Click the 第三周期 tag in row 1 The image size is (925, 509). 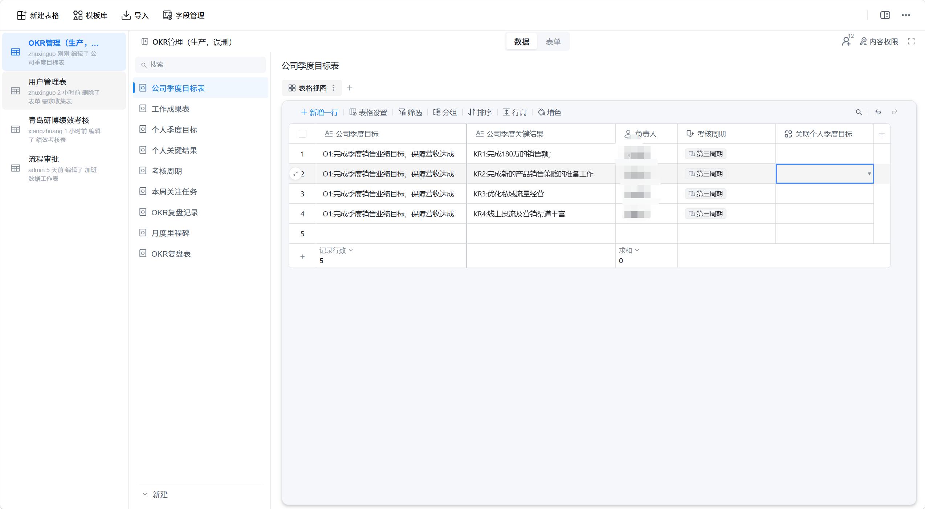pyautogui.click(x=706, y=154)
